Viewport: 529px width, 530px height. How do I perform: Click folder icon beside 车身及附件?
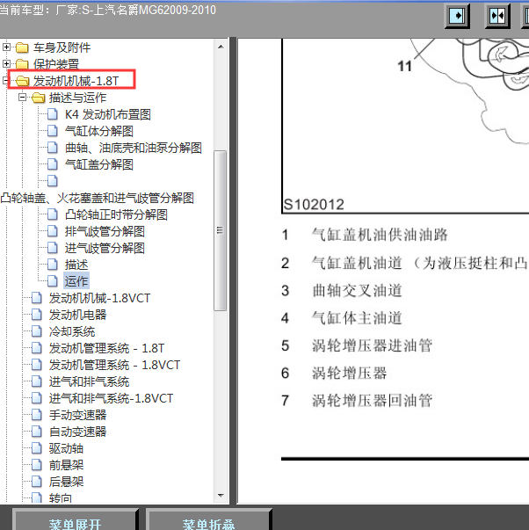pyautogui.click(x=22, y=47)
